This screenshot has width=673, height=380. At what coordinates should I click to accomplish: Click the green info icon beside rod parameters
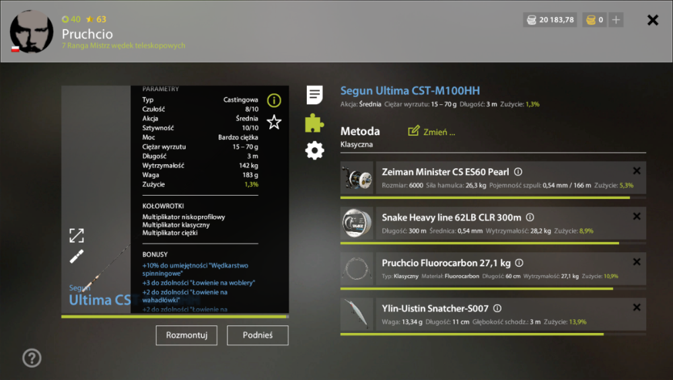(x=274, y=100)
